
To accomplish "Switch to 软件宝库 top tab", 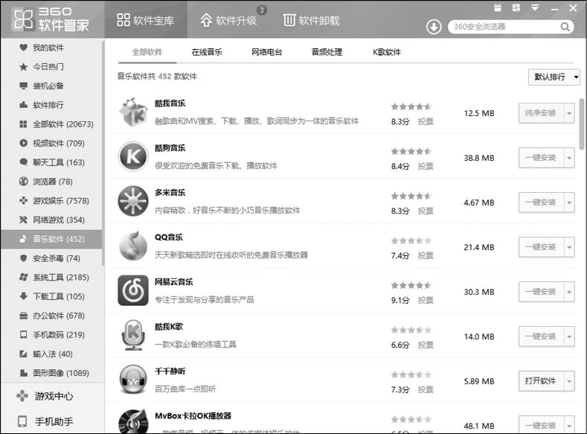I will click(x=146, y=20).
